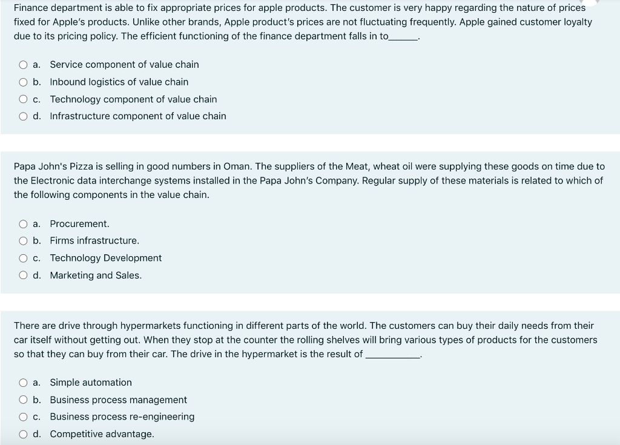Choose 'Simple automation' as the answer
Screen dimensions: 620x445
click(x=24, y=383)
